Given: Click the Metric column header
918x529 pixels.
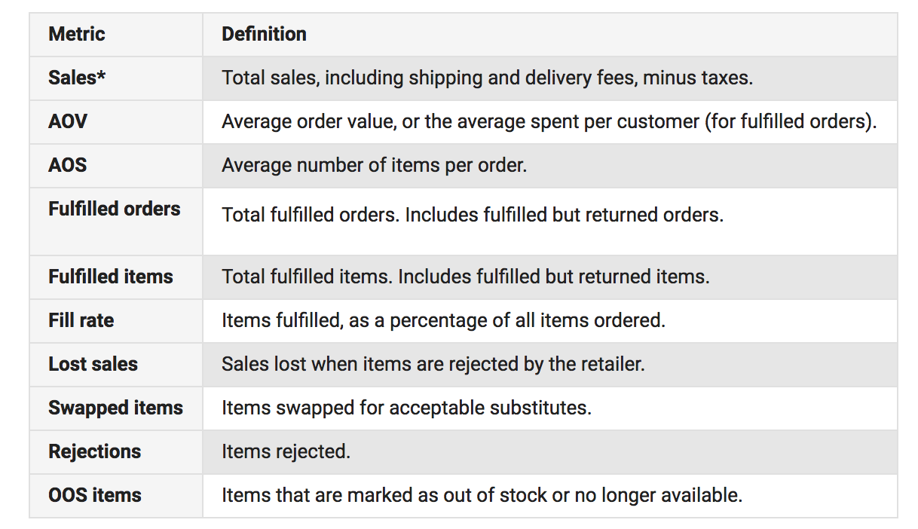Looking at the screenshot, I should point(77,34).
